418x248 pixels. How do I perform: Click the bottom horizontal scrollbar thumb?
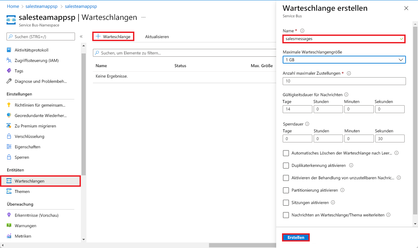point(242,245)
